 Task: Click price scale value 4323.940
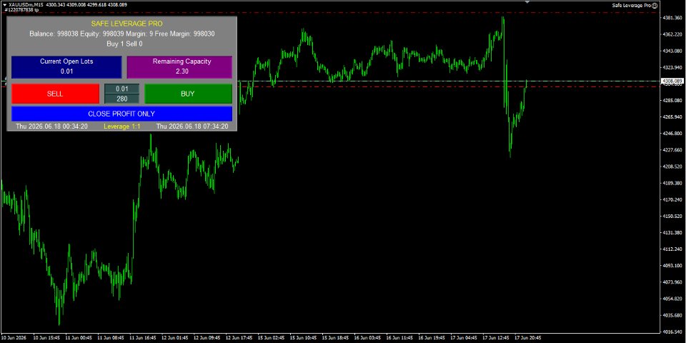[x=673, y=68]
